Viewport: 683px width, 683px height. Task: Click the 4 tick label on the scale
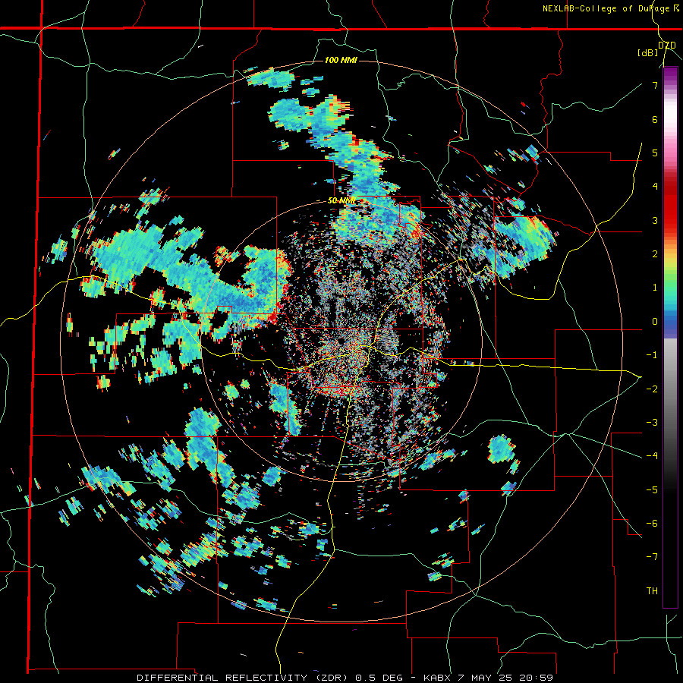coord(655,187)
